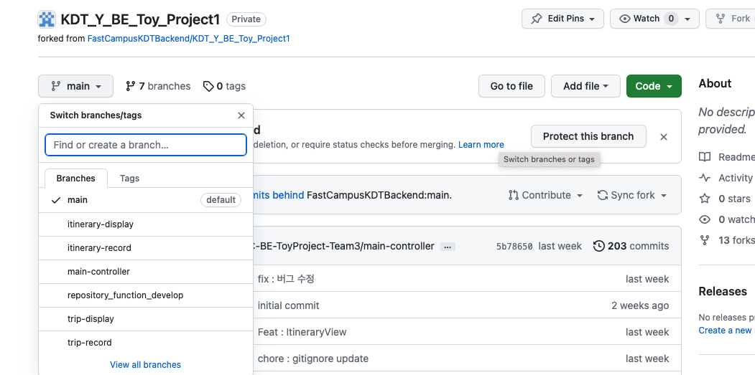The height and width of the screenshot is (375, 755).
Task: Open the View all branches link
Action: pos(145,364)
